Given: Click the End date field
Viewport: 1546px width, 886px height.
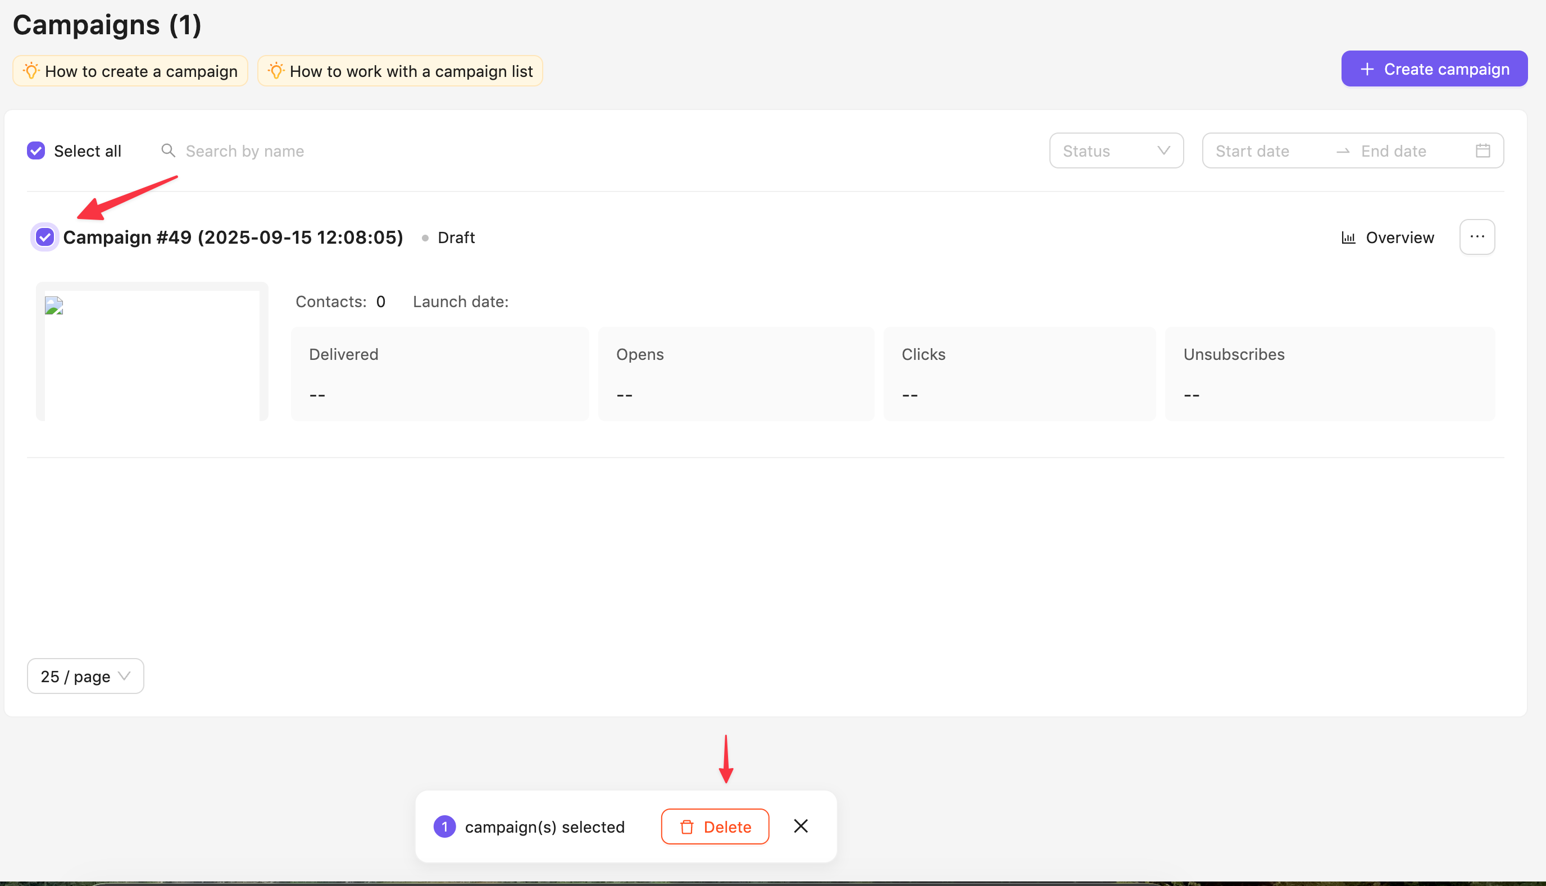Looking at the screenshot, I should click(1394, 151).
